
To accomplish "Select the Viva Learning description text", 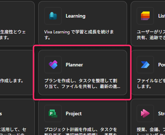I will tap(79, 35).
